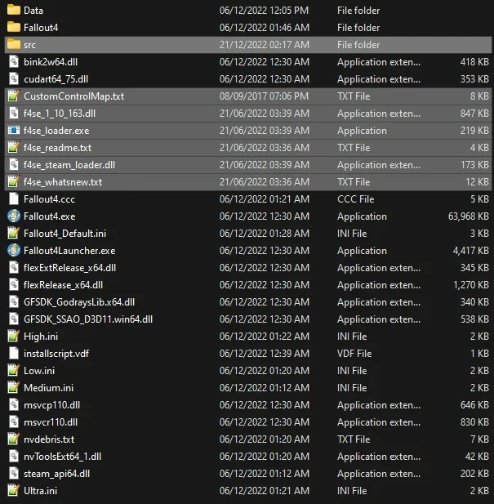Click the src folder icon
494x504 pixels.
[13, 45]
